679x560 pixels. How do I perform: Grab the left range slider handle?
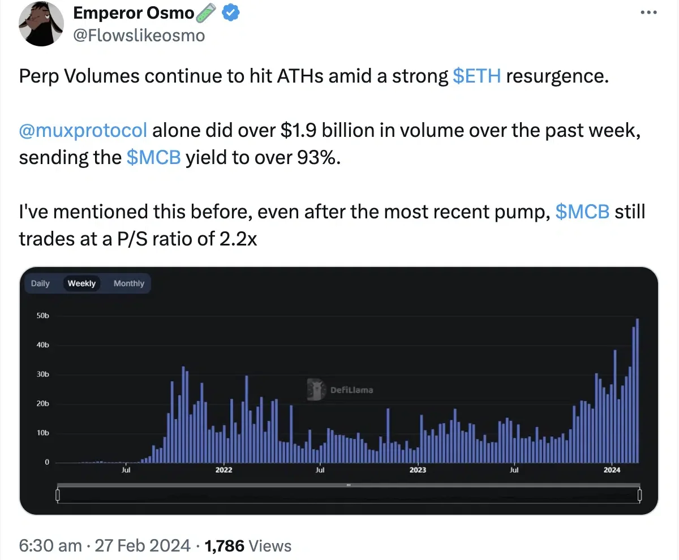coord(58,496)
